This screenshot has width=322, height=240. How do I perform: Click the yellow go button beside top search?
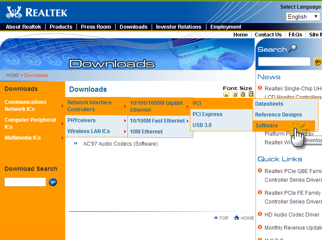(317, 62)
